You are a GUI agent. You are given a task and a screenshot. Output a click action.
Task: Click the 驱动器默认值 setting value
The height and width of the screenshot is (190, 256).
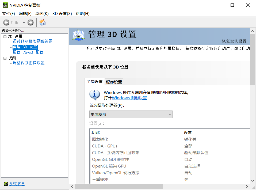pos(196,153)
